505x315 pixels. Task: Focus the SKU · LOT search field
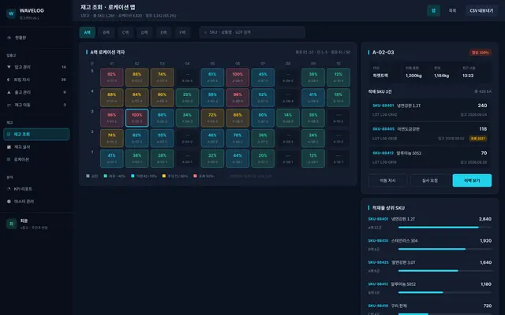(252, 32)
